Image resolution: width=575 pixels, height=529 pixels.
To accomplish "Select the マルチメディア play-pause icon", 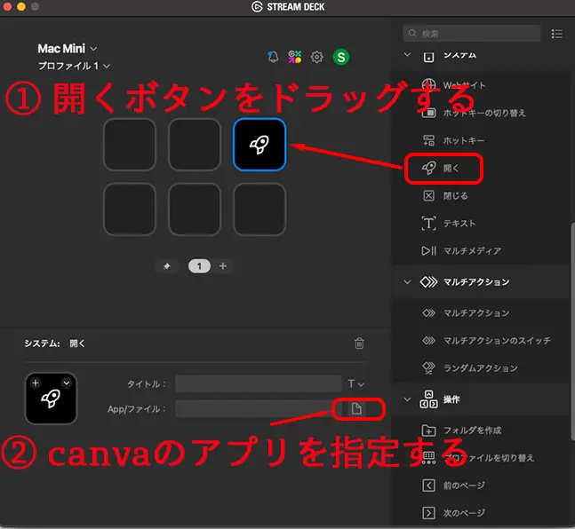I will click(428, 250).
